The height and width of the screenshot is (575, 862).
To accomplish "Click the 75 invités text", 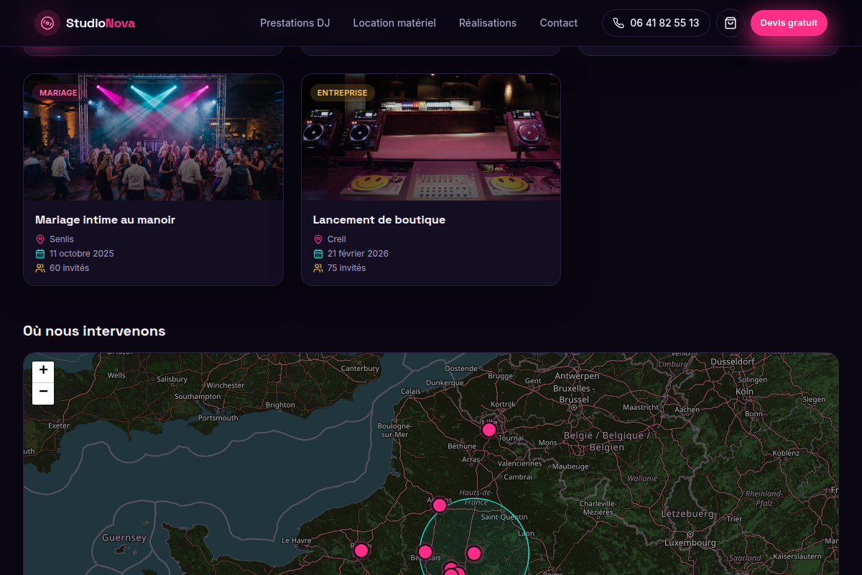I will point(346,268).
